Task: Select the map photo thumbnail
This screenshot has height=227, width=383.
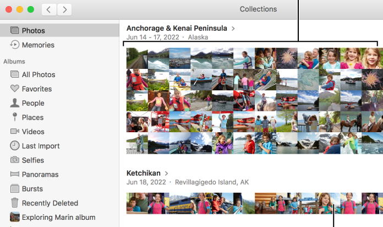Action: tap(308, 79)
